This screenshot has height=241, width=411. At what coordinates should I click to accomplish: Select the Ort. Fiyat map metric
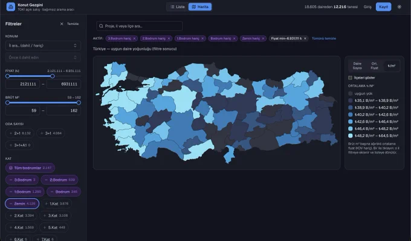pyautogui.click(x=374, y=66)
